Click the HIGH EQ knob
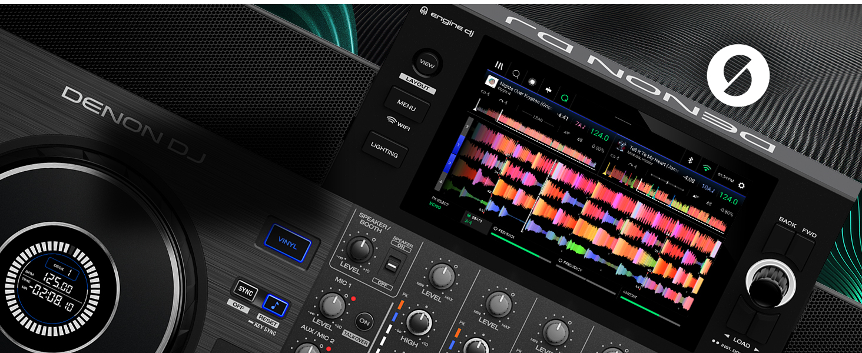The image size is (862, 353). (419, 322)
